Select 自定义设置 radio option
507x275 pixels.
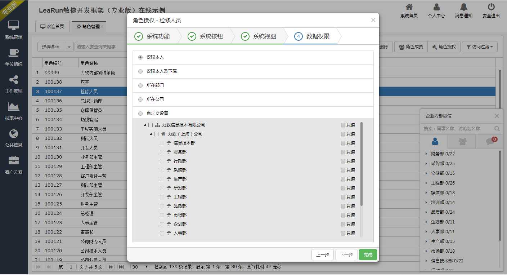pos(140,114)
